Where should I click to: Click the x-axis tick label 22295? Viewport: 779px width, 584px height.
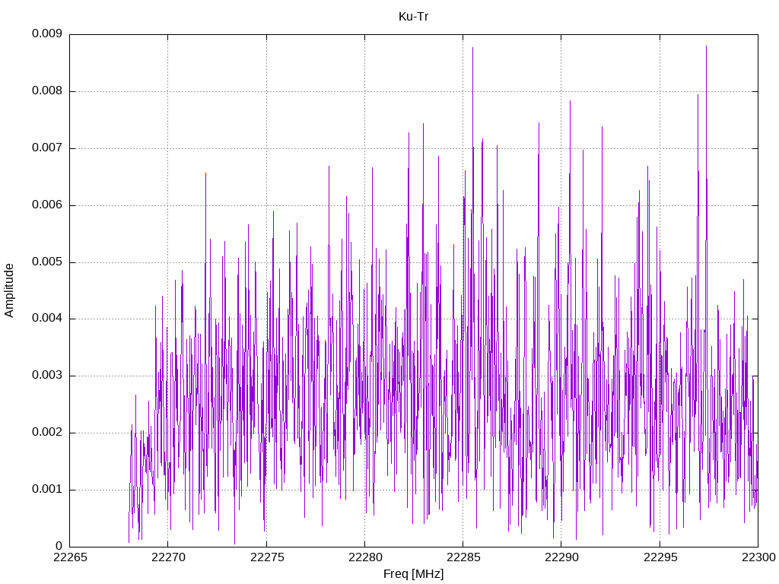[660, 557]
